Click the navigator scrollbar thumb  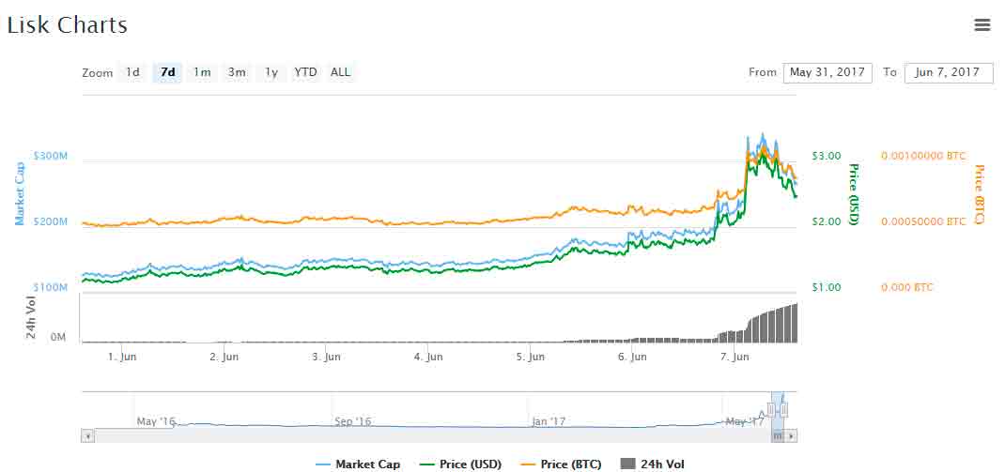(x=778, y=435)
